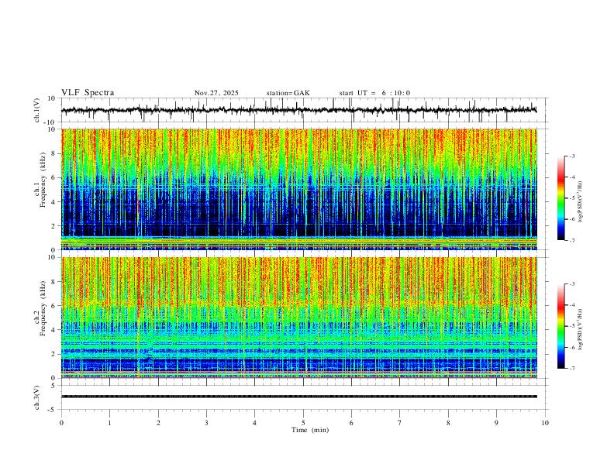Click time axis tick label "7"

pos(399,423)
